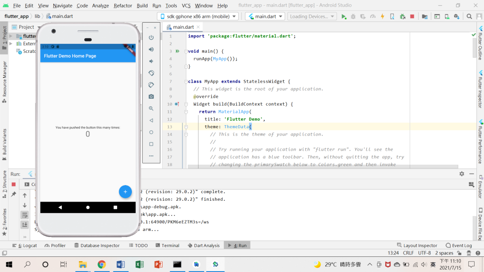
Task: Open SDK Manager from the toolbar
Action: (457, 17)
